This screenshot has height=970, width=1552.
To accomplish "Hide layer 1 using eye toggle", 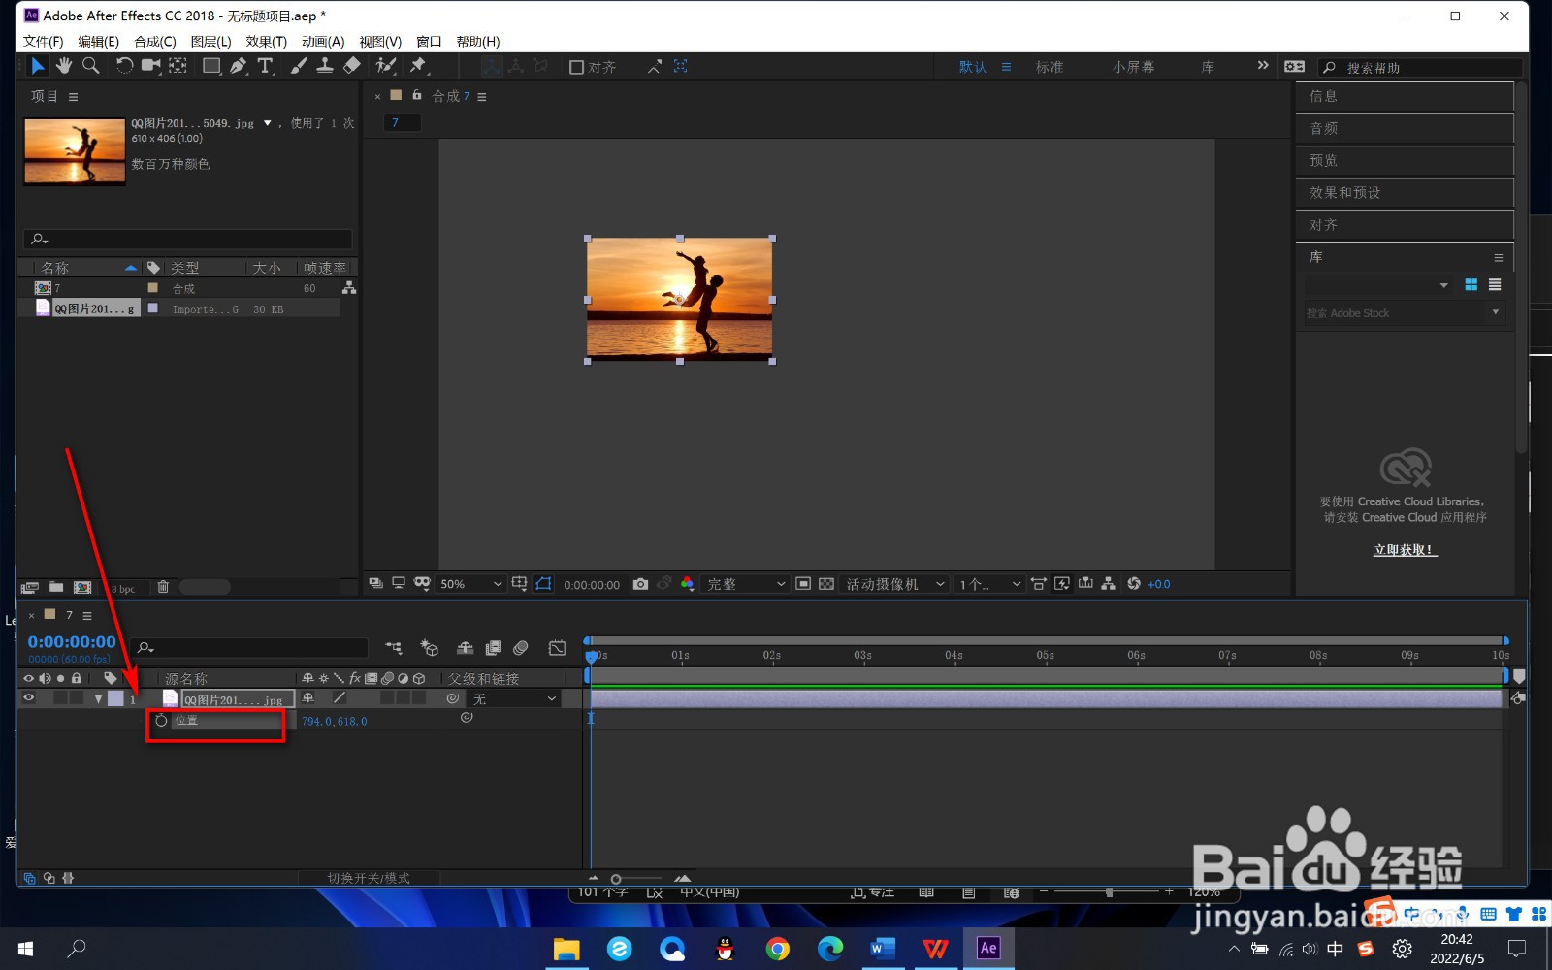I will pyautogui.click(x=29, y=698).
